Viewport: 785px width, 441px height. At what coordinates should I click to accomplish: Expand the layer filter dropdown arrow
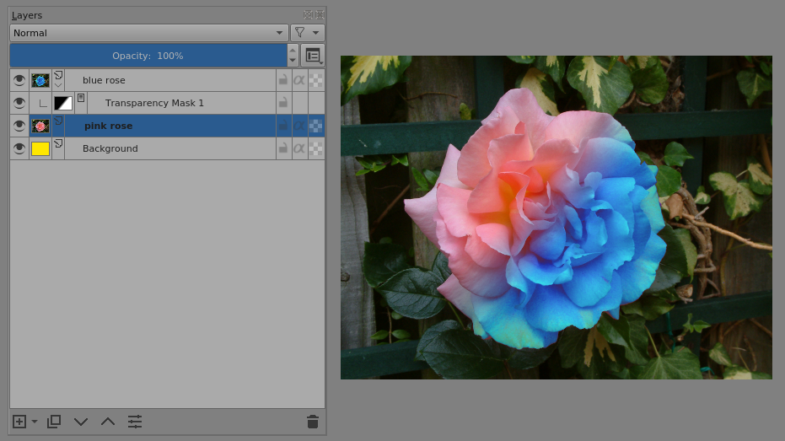click(316, 33)
